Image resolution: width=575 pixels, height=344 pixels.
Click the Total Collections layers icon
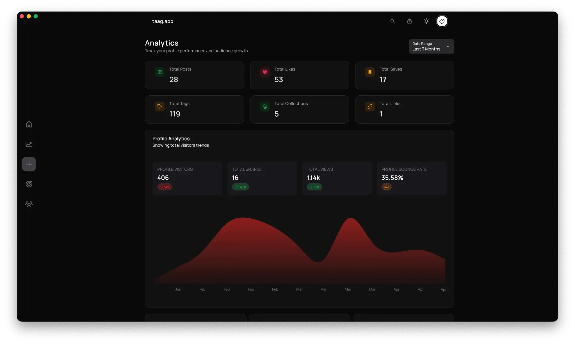point(265,107)
